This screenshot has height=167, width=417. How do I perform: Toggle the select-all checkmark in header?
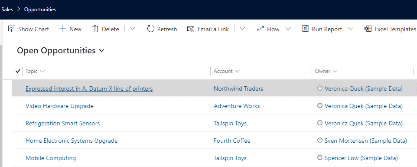click(18, 71)
